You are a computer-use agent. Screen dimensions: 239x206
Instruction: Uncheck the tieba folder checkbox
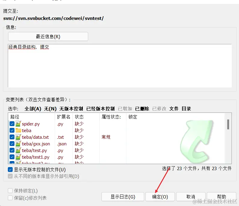pos(12,130)
